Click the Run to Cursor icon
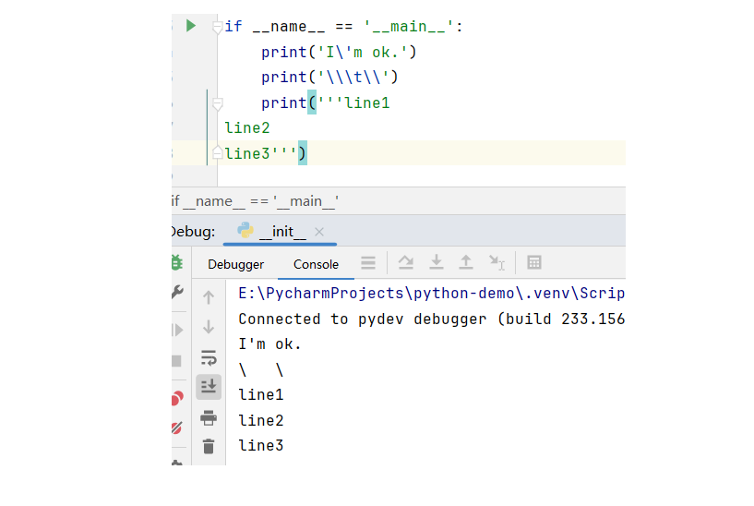 pos(497,263)
